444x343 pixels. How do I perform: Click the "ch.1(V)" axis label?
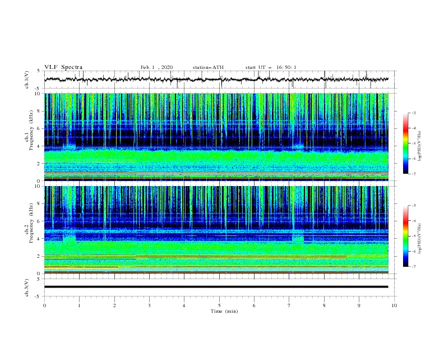27,80
